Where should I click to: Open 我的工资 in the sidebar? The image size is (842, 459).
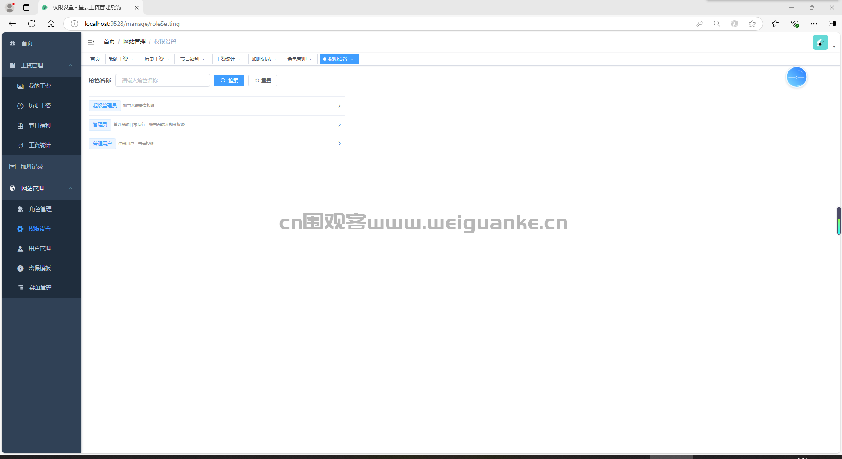[41, 86]
